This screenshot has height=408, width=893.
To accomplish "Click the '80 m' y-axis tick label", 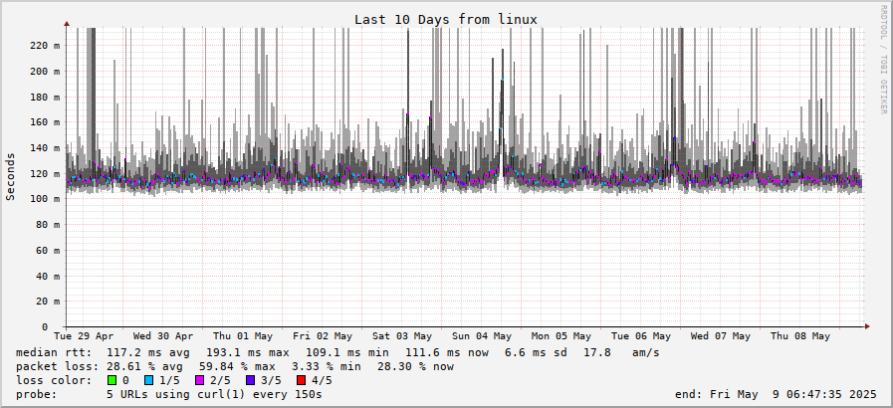I will pos(48,224).
